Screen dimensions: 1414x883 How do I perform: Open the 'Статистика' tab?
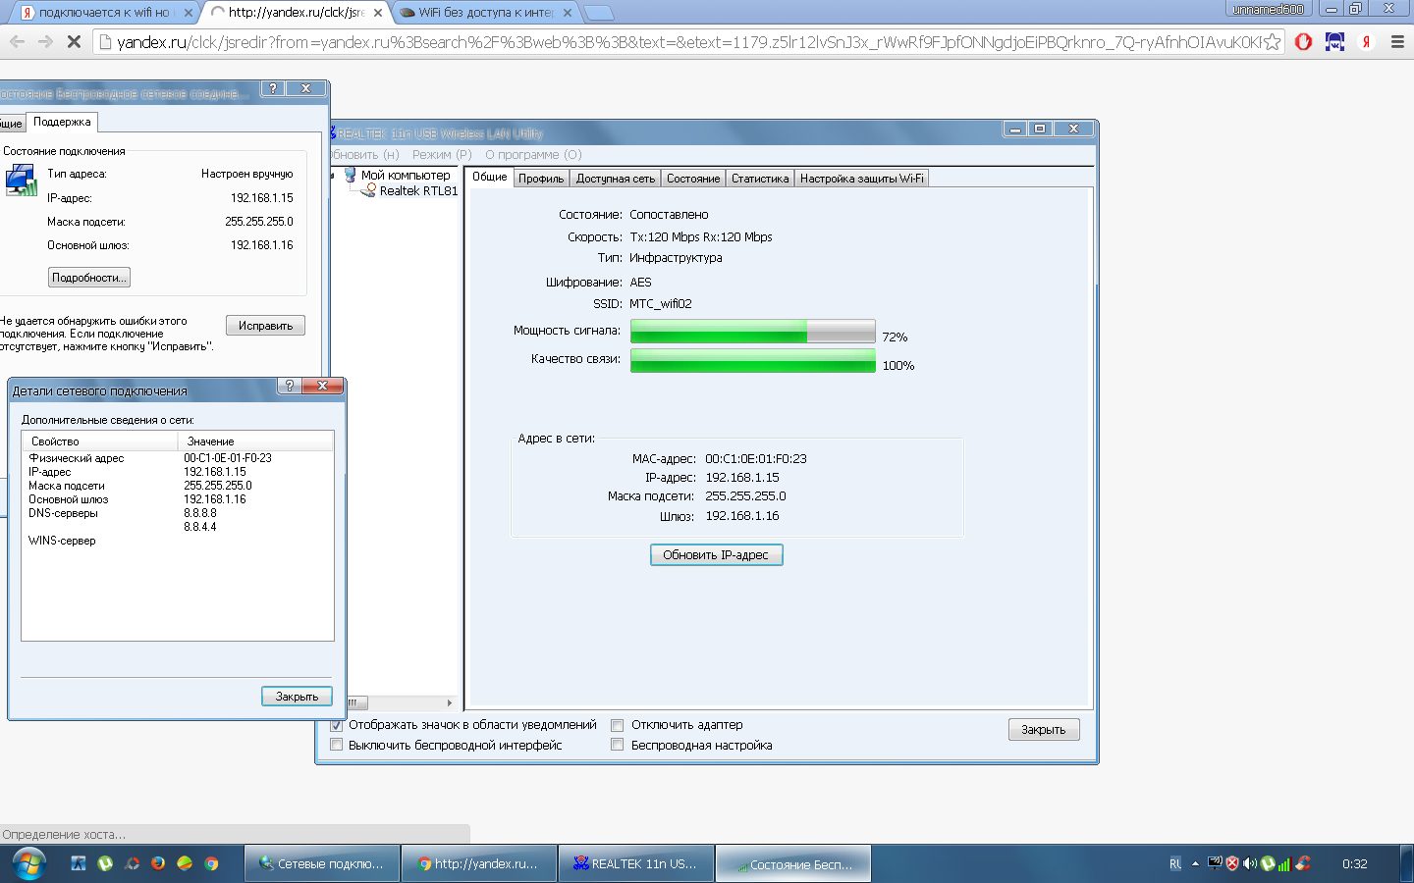pyautogui.click(x=760, y=179)
